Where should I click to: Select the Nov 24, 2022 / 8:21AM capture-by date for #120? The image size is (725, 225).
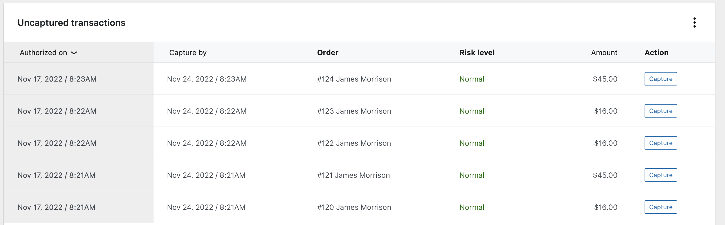206,208
